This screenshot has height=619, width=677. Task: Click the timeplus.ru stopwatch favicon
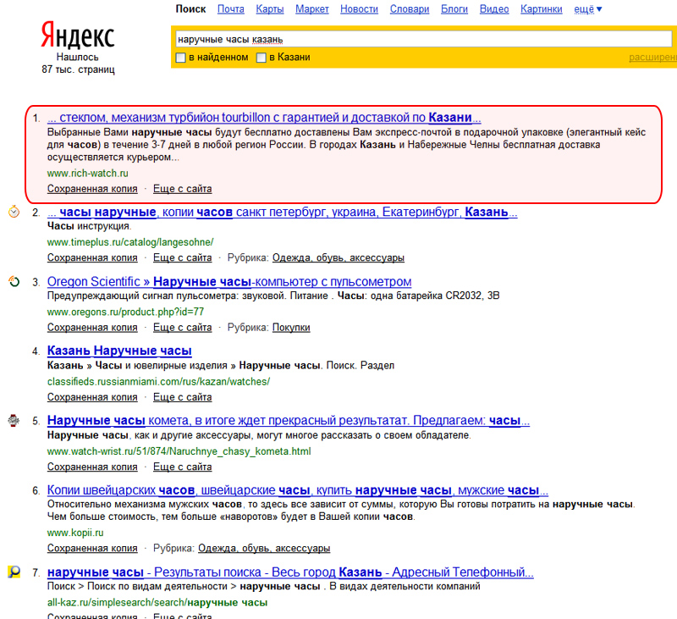[14, 212]
